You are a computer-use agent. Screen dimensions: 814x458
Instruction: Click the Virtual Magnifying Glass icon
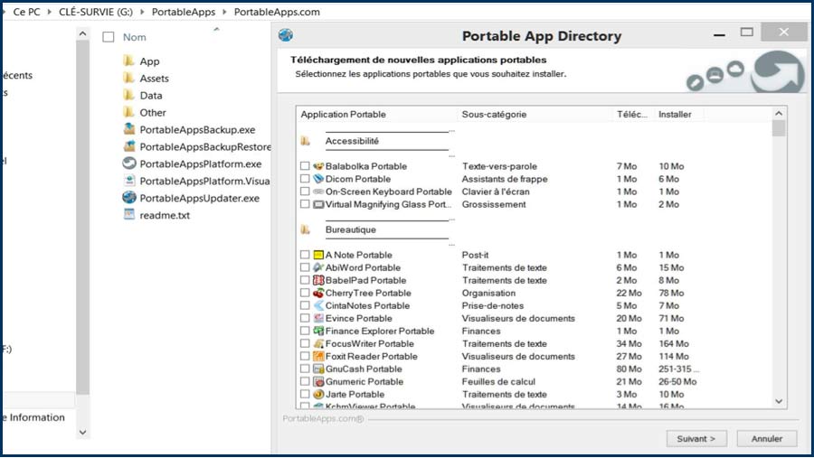pos(318,204)
